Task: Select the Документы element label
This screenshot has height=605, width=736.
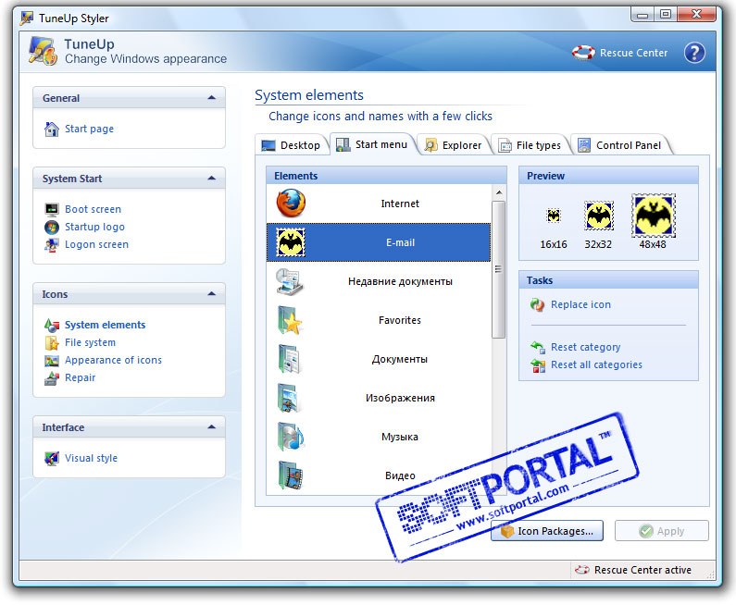Action: click(400, 359)
